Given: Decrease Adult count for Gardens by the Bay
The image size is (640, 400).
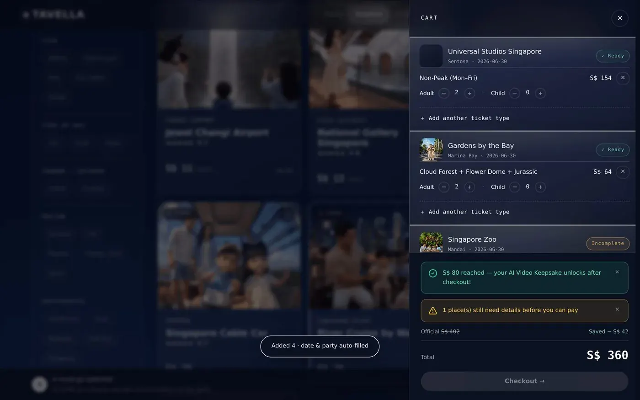Looking at the screenshot, I should [444, 187].
